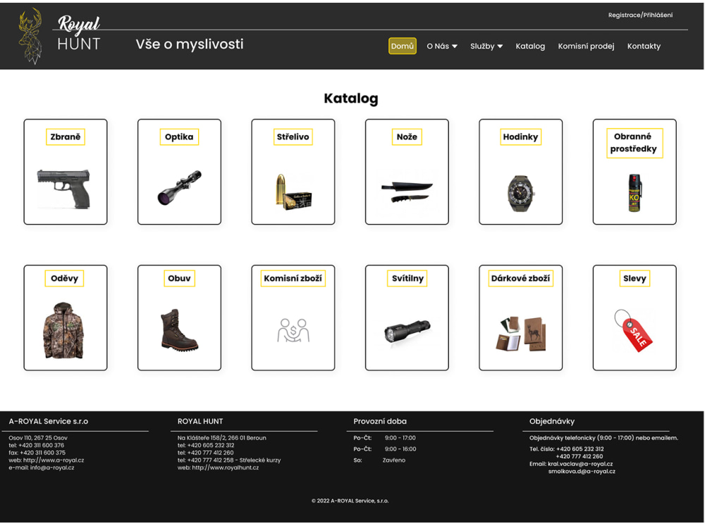Go to Komisní prodej page

pos(586,46)
